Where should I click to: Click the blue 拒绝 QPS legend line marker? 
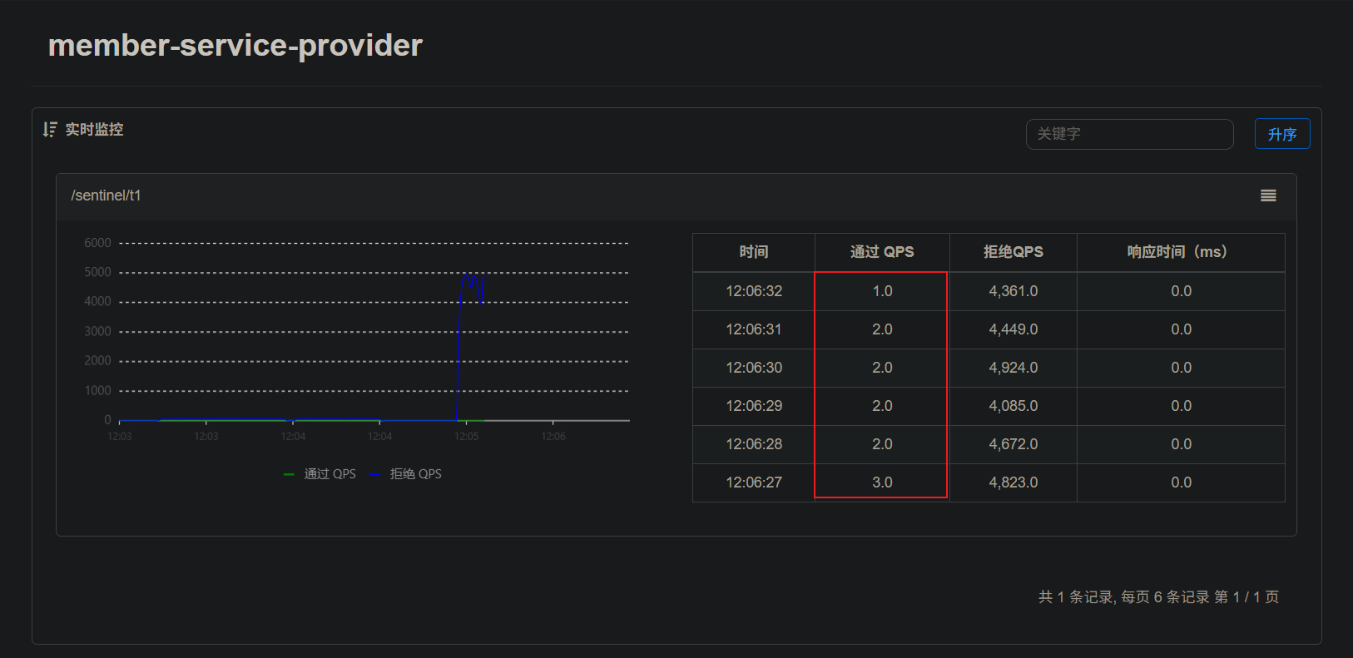coord(374,474)
